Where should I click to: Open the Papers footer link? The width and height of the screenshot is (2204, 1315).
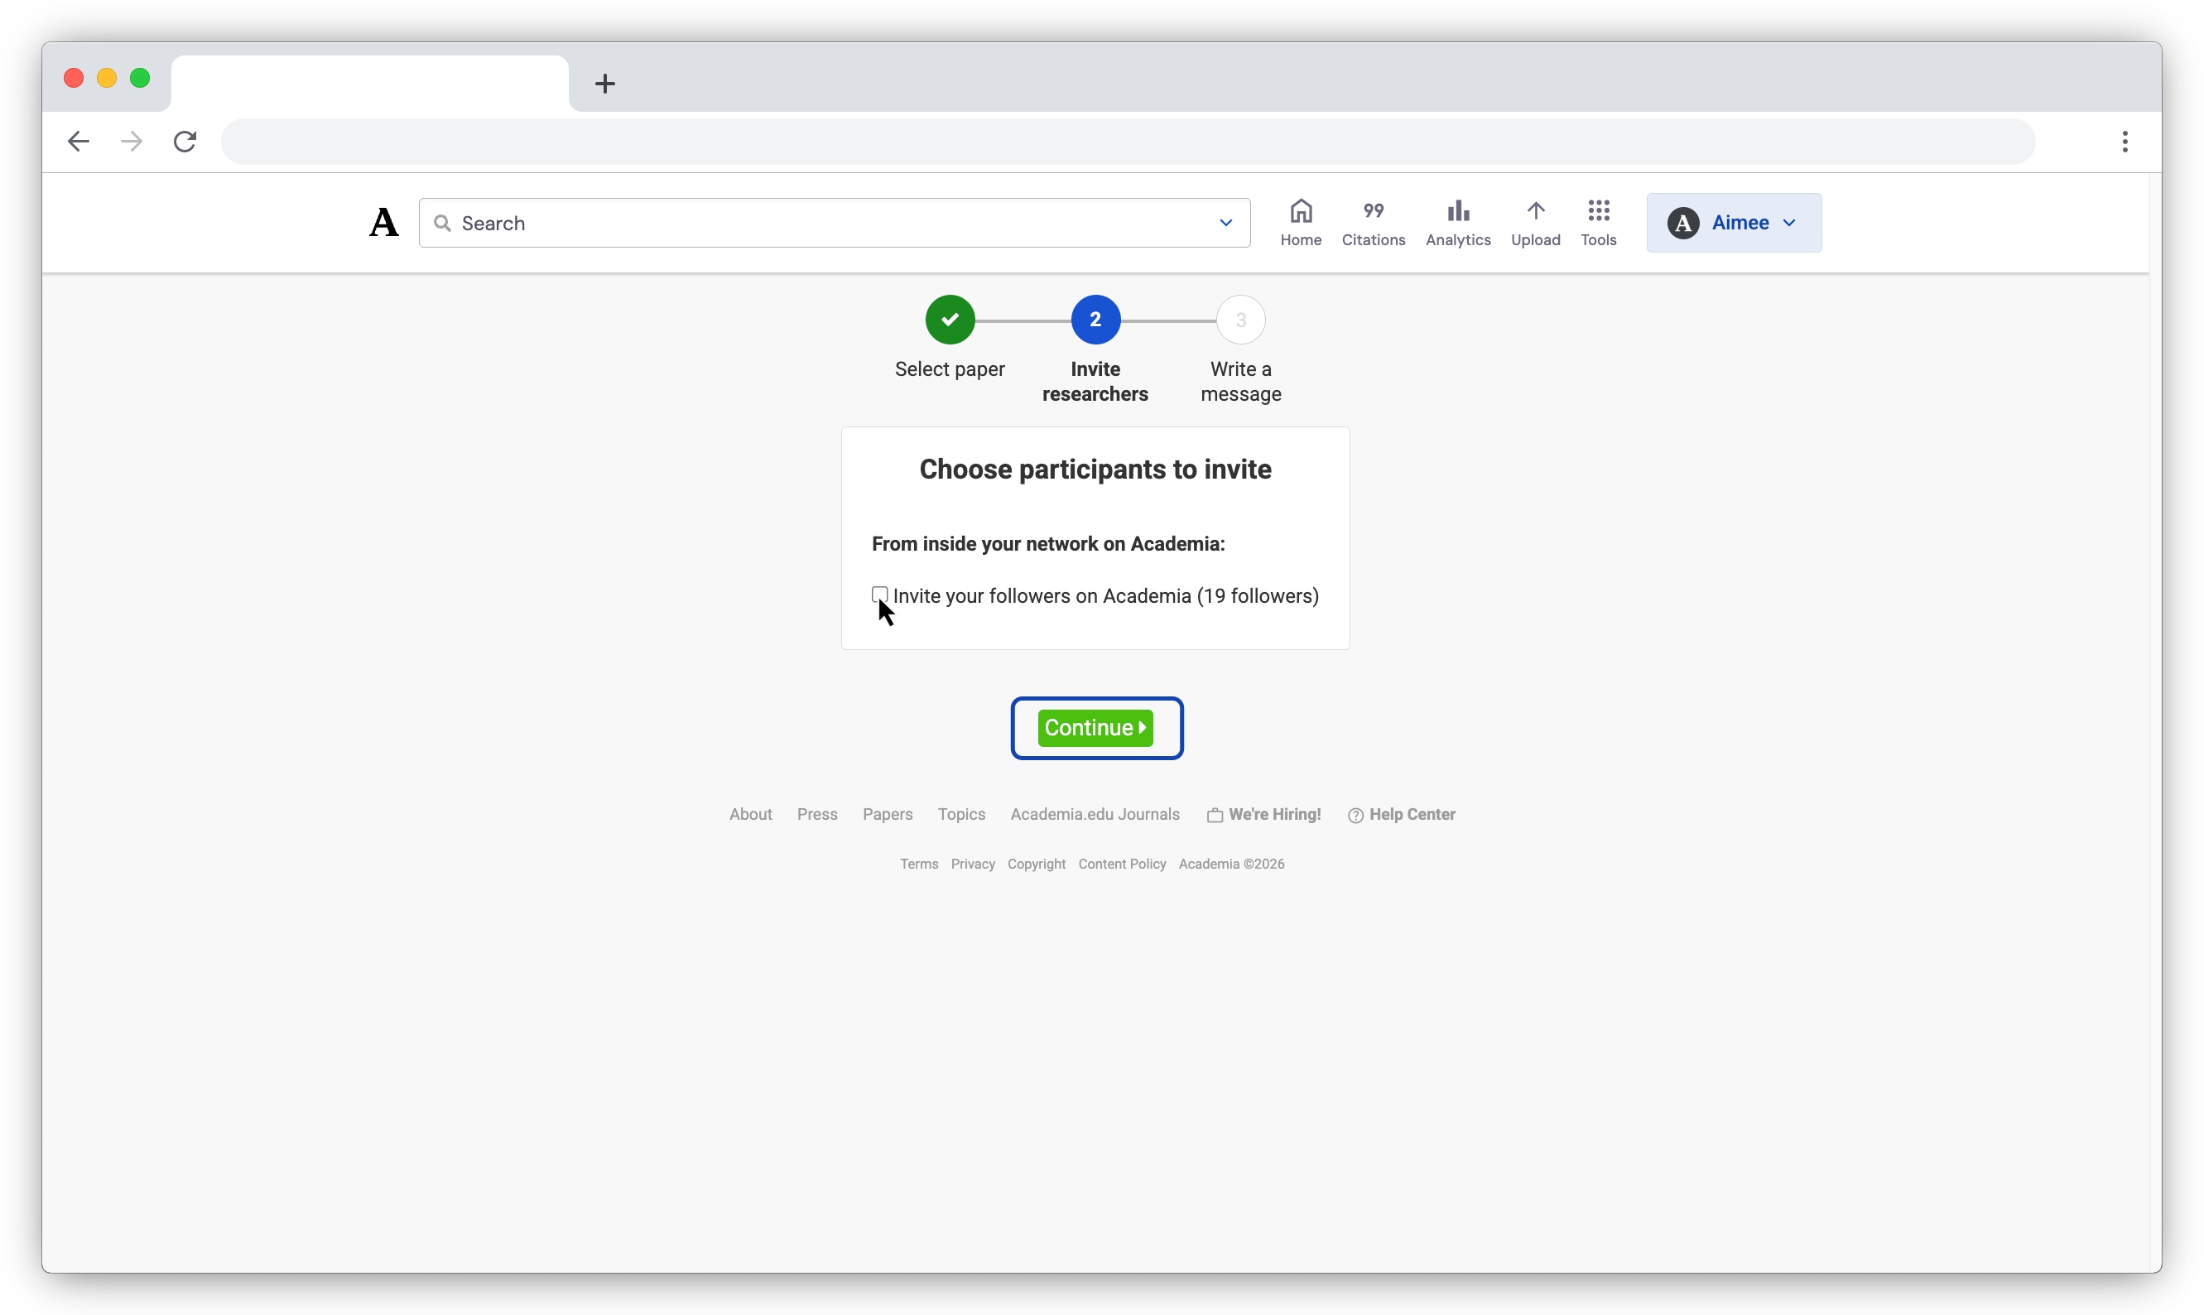[887, 813]
